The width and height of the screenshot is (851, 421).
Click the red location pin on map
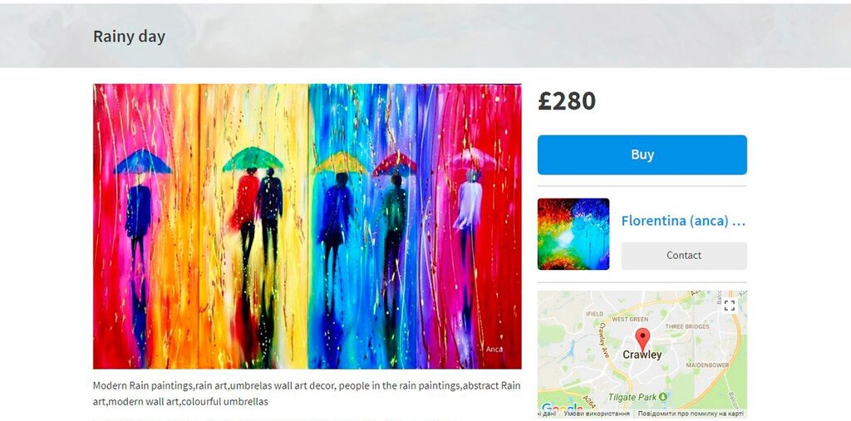(642, 339)
